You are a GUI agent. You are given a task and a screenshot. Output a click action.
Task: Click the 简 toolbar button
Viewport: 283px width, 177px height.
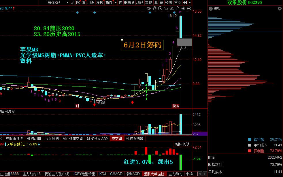pyautogui.click(x=83, y=3)
